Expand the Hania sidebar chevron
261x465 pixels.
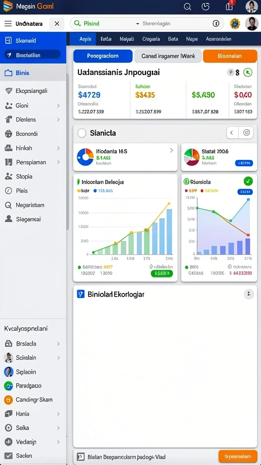[58, 414]
